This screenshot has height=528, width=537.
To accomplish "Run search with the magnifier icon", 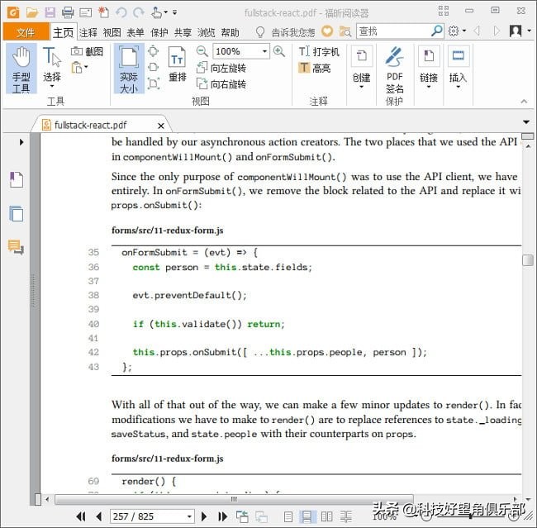I will [437, 31].
